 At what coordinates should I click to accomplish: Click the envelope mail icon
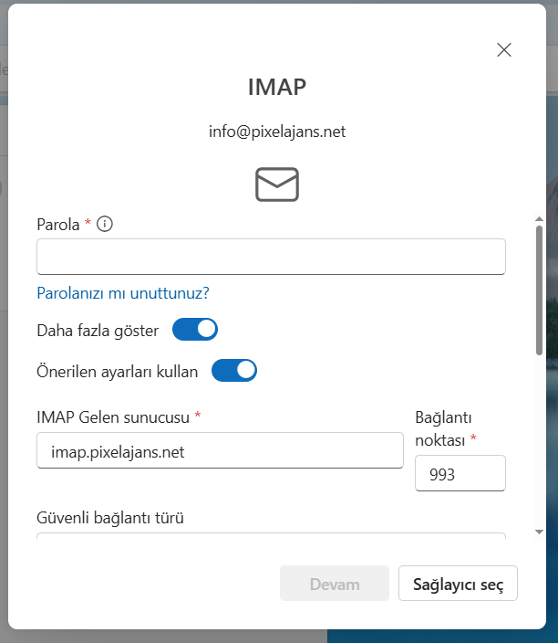(x=277, y=184)
